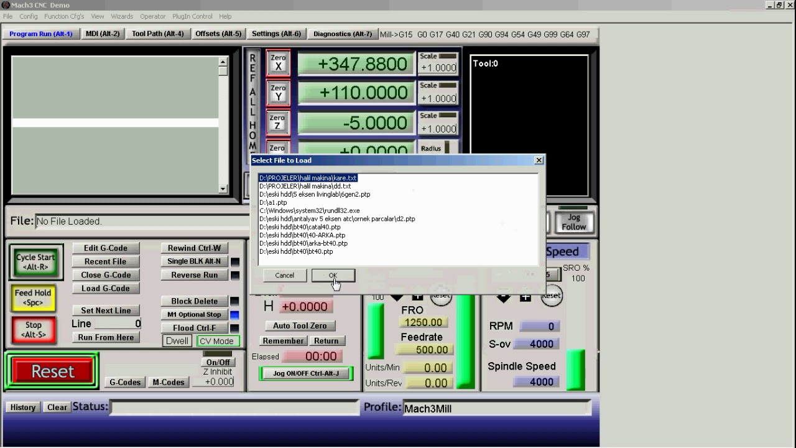The height and width of the screenshot is (448, 796).
Task: Select kare.txt in the file list
Action: [x=308, y=178]
